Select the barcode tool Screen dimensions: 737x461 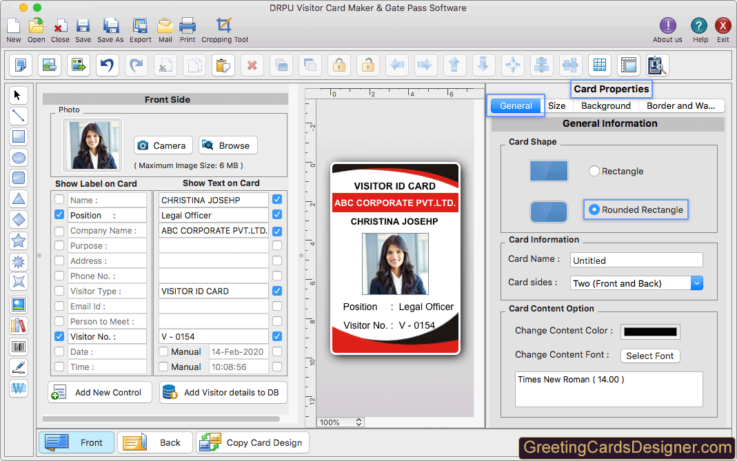tap(19, 347)
